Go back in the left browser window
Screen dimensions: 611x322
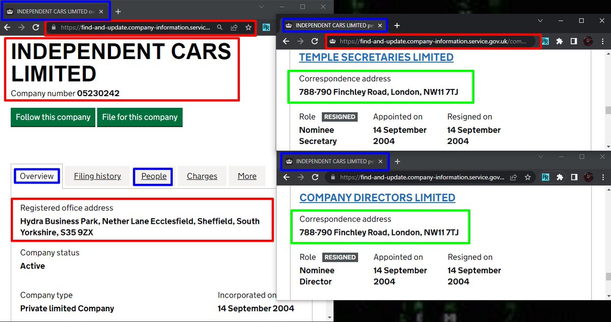click(x=8, y=27)
